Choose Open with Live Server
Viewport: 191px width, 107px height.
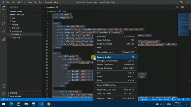click(115, 90)
